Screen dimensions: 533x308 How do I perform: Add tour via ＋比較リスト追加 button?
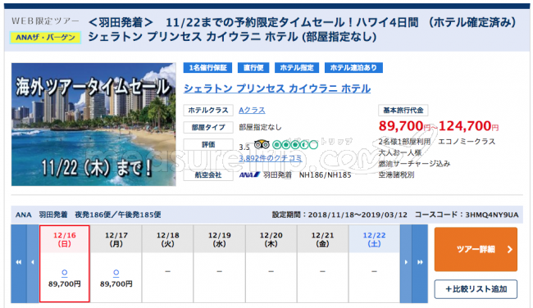(x=476, y=289)
